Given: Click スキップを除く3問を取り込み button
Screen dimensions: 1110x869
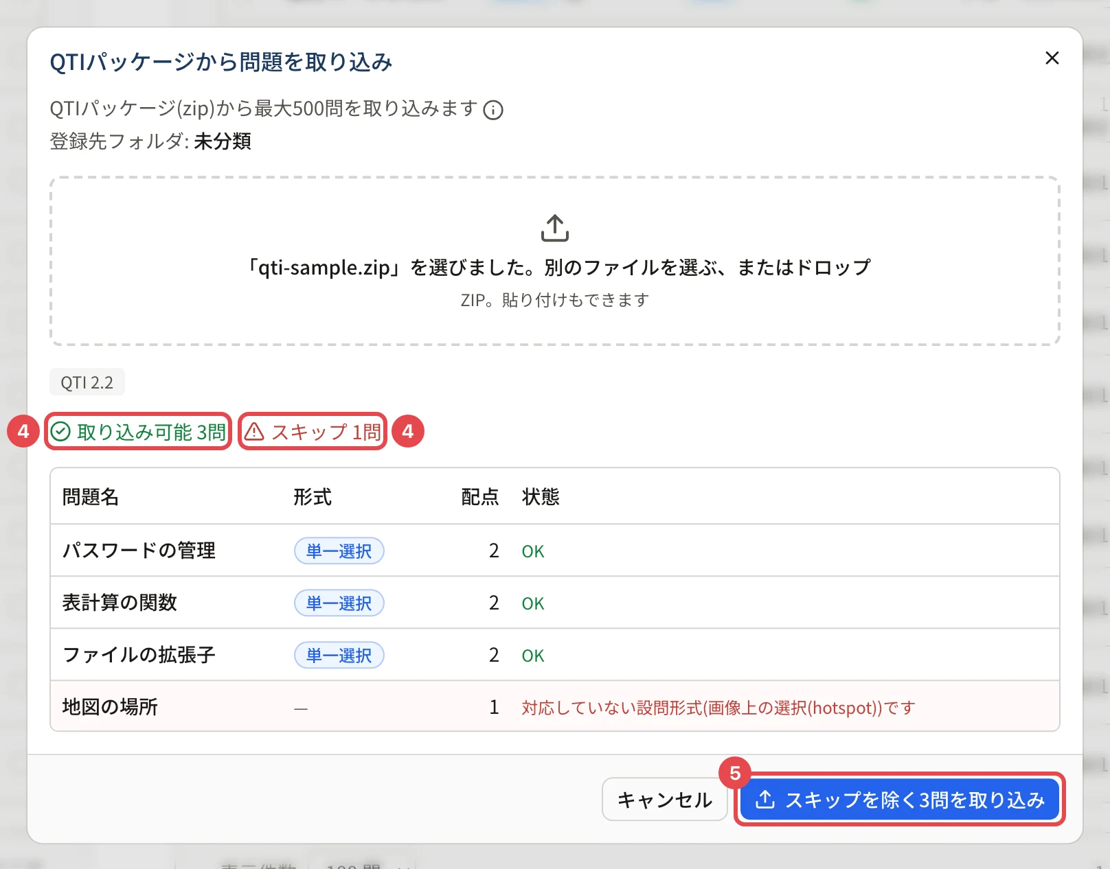Looking at the screenshot, I should (900, 800).
